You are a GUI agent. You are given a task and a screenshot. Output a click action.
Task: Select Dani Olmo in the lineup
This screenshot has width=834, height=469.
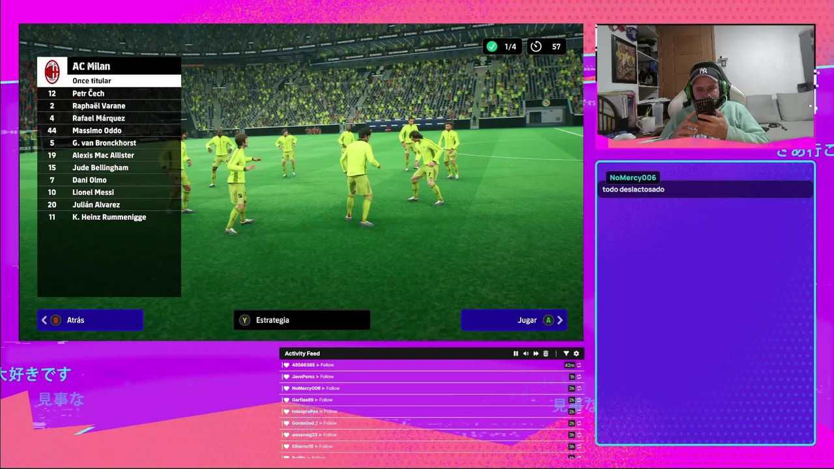click(x=109, y=180)
